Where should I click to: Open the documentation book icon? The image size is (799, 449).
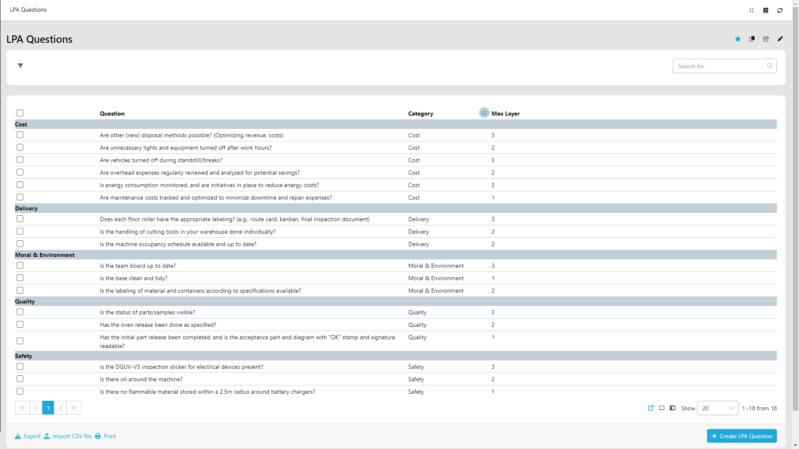tap(765, 10)
